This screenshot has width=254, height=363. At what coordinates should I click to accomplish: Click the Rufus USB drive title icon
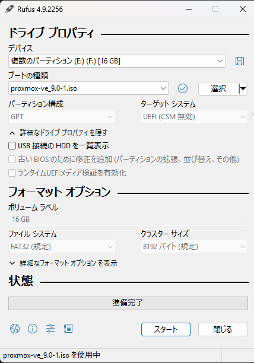9,9
